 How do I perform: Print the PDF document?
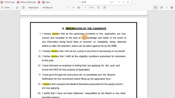tap(162, 7)
